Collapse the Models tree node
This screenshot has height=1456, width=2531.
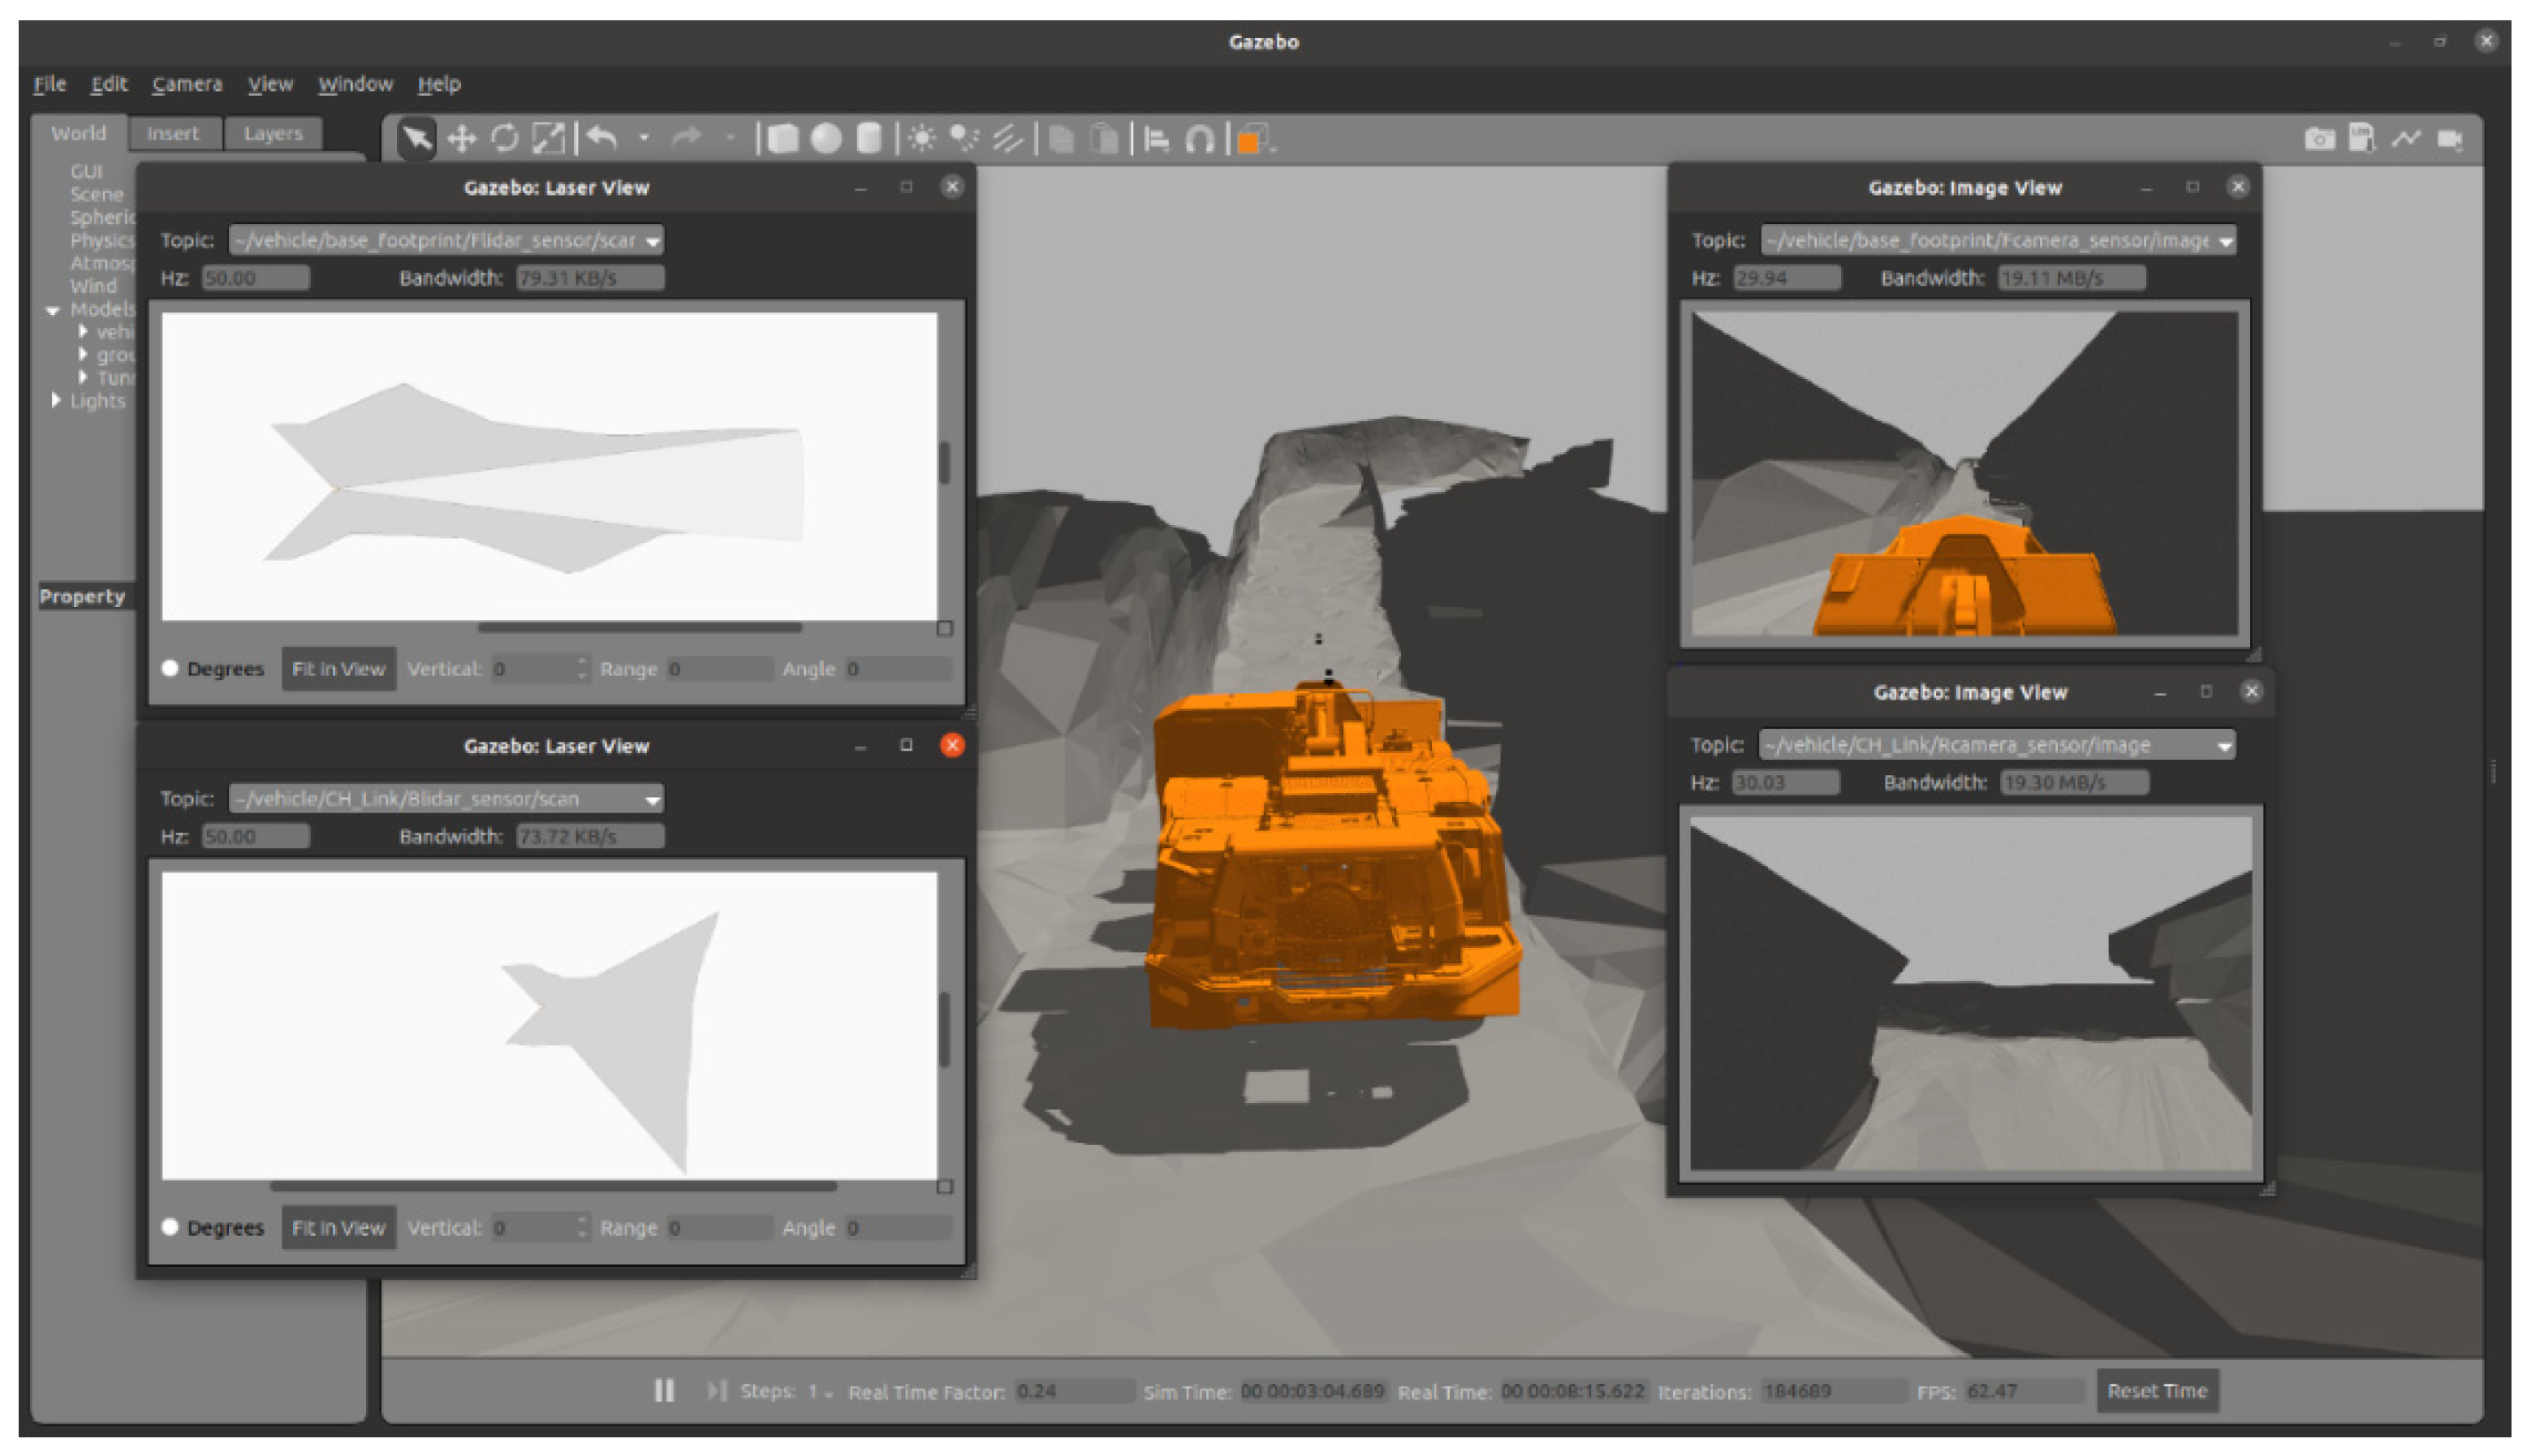pos(53,310)
